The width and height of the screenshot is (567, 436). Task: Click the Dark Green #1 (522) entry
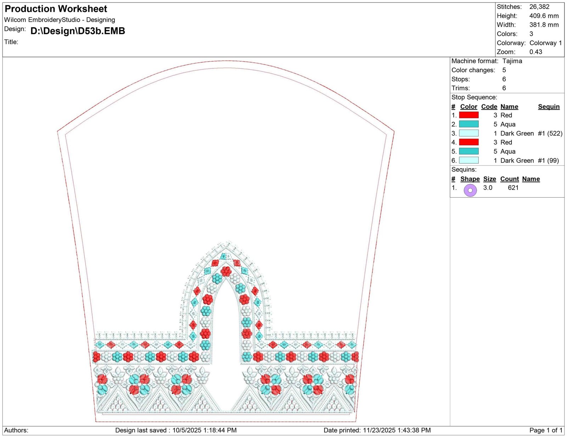[531, 134]
